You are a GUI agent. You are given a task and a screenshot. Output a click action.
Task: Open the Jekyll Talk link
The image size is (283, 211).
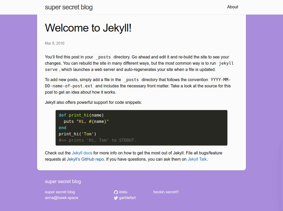pyautogui.click(x=197, y=159)
